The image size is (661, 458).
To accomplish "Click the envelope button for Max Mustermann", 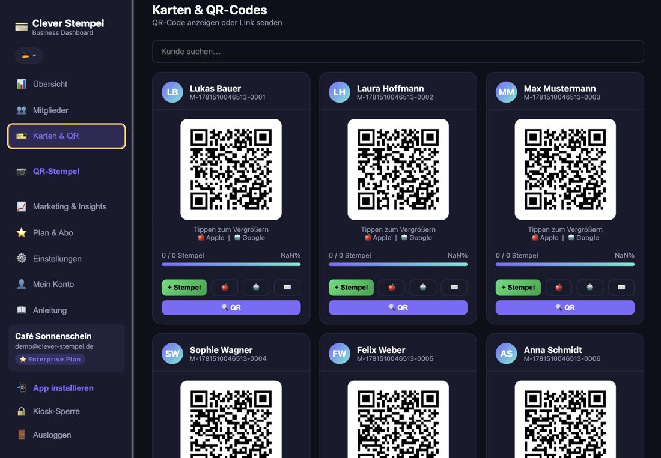I will pos(621,288).
